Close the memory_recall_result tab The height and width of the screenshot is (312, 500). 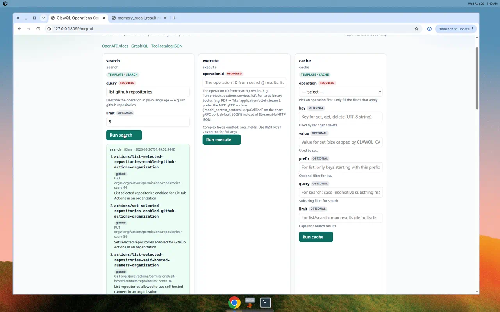pos(165,18)
